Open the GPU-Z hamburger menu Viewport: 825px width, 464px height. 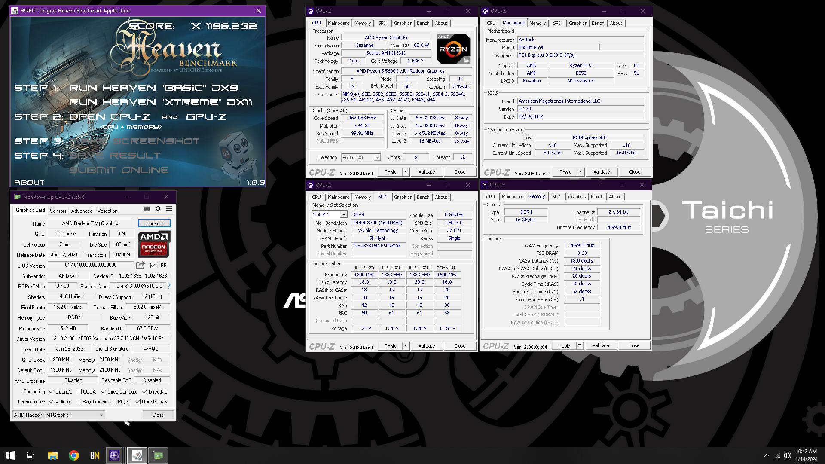(x=169, y=208)
